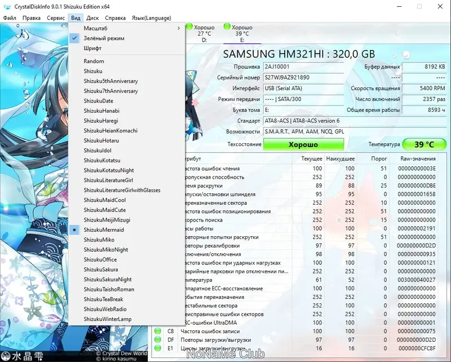The image size is (451, 362).
Task: Open the Язык(Language) menu
Action: (x=152, y=17)
